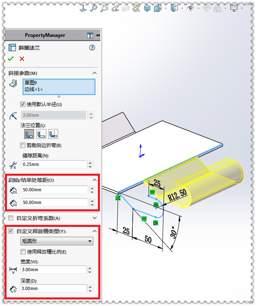Pin the PropertyManager panel with pushpin icon

pyautogui.click(x=97, y=35)
